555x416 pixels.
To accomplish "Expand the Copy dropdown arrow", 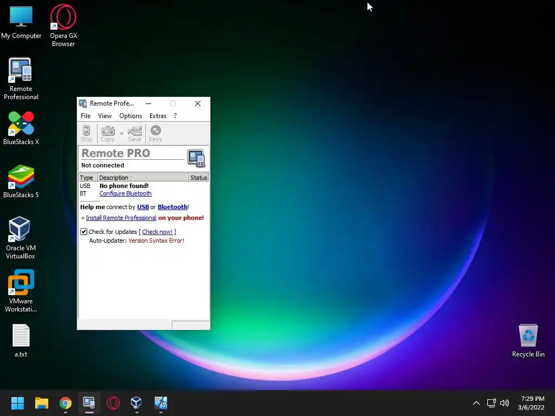I will coord(121,133).
